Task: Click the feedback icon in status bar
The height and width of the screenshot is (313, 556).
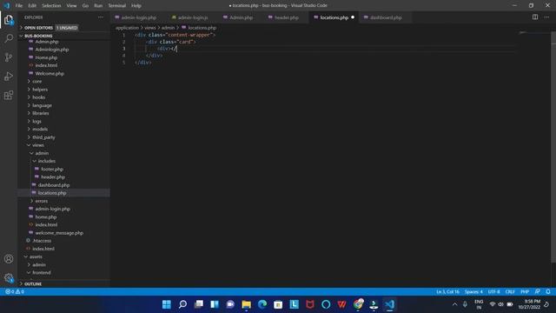Action: [x=537, y=291]
